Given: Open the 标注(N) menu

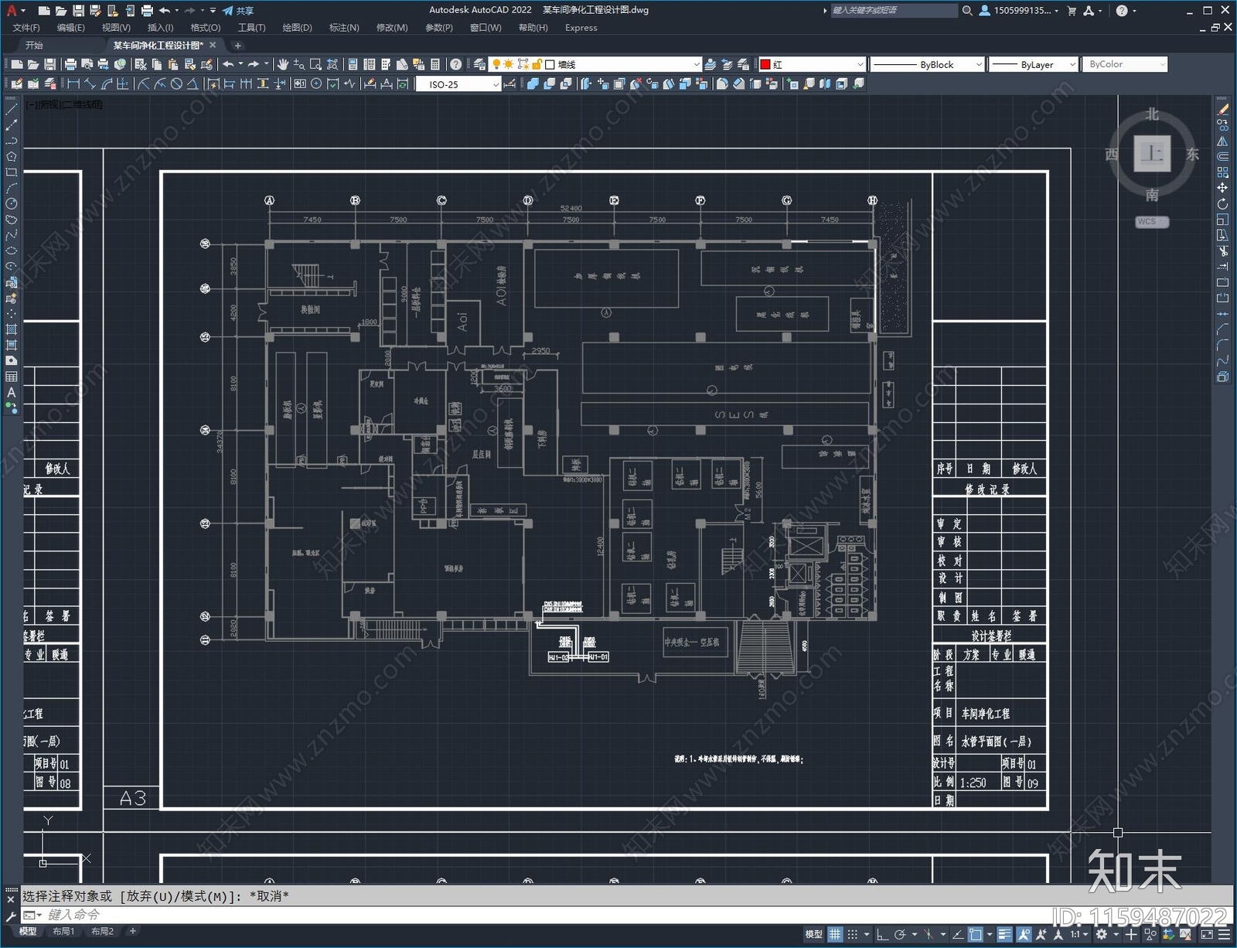Looking at the screenshot, I should [344, 28].
